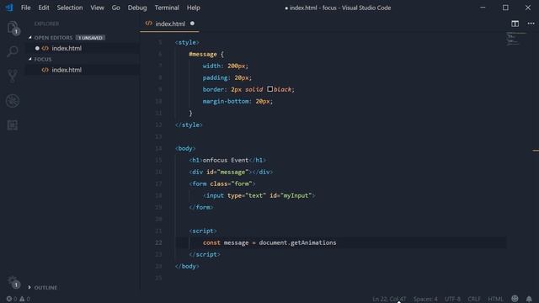Click the HTML language mode indicator
Screen dimensions: 539x303
[x=495, y=299]
